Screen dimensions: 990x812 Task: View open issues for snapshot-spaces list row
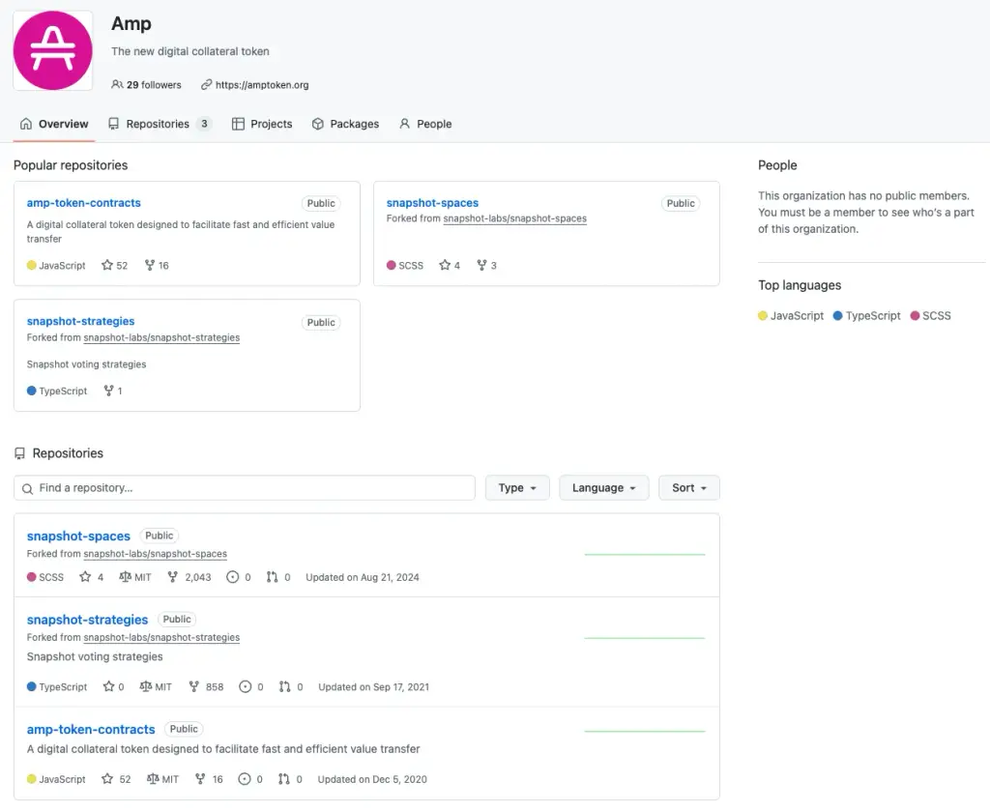239,577
